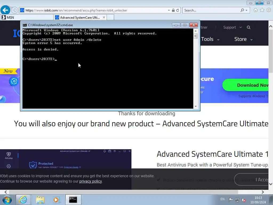The height and width of the screenshot is (205, 273).
Task: Open Windows Explorer folder on the taskbar
Action: pos(40,200)
